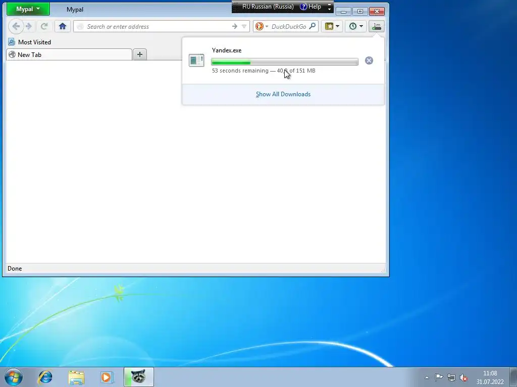This screenshot has height=387, width=517.
Task: Select the Yandex.exe download entry
Action: tap(283, 60)
